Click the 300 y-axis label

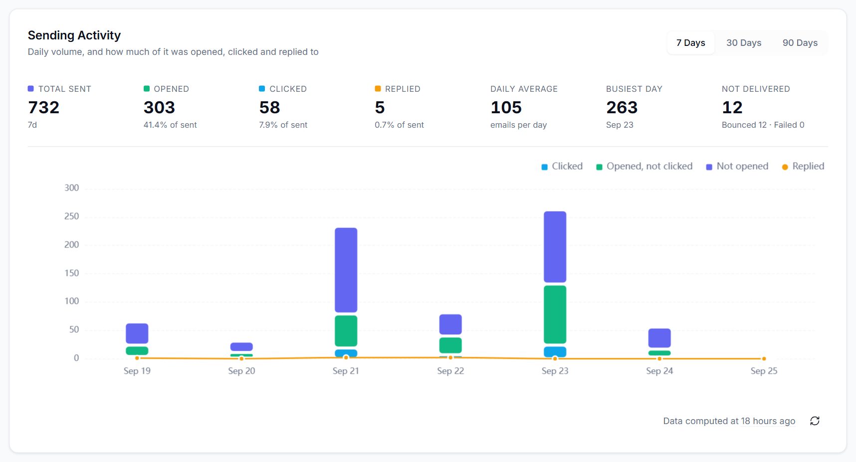coord(72,188)
